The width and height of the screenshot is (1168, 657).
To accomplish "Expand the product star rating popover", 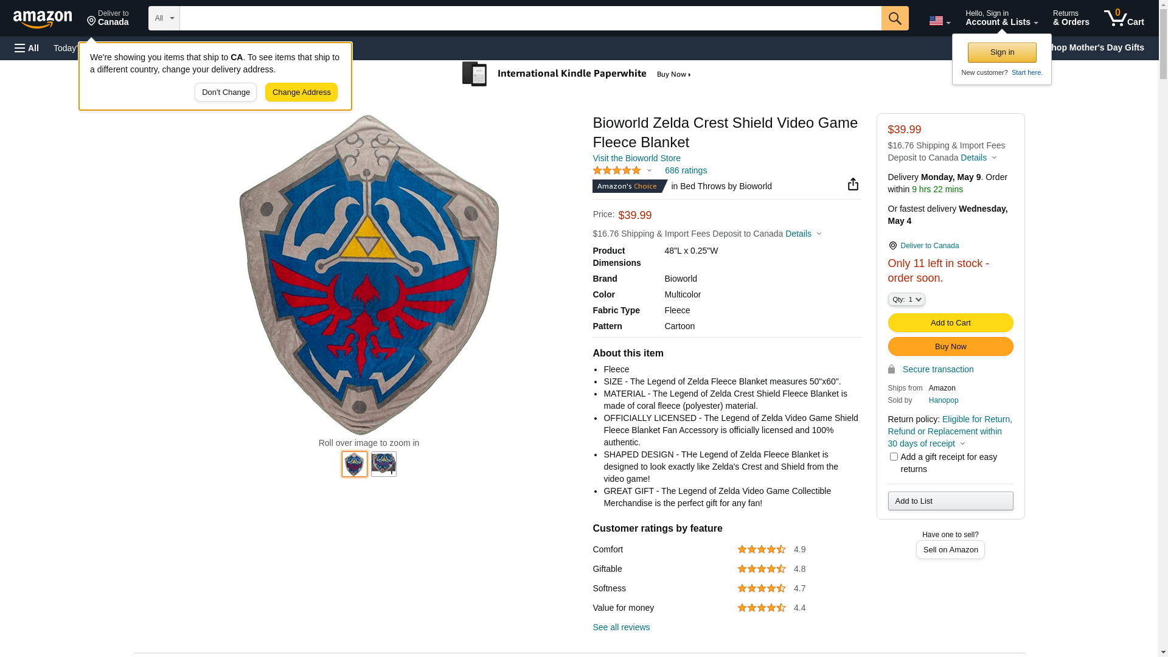I will 622,171.
